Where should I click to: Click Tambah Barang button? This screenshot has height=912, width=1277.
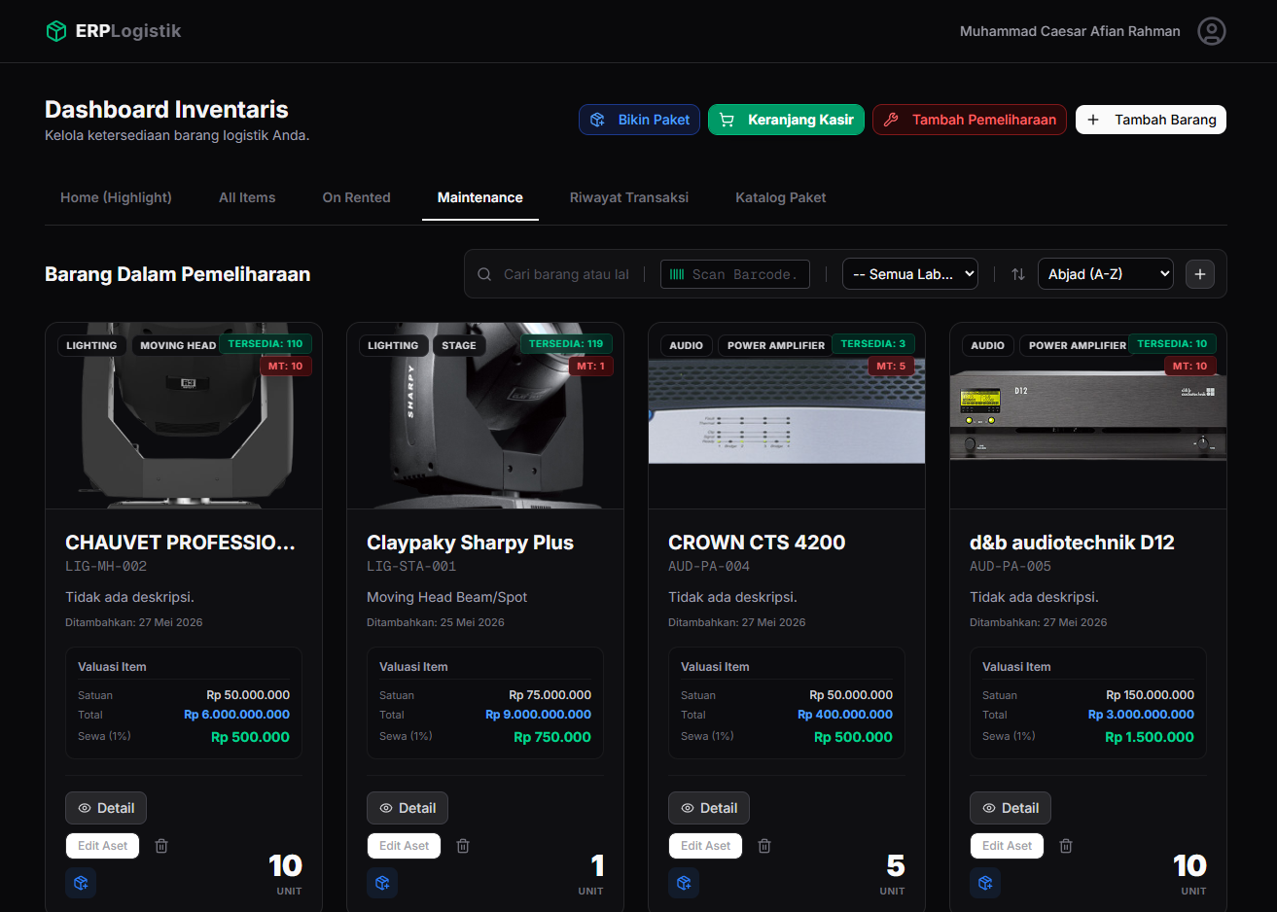pyautogui.click(x=1151, y=120)
